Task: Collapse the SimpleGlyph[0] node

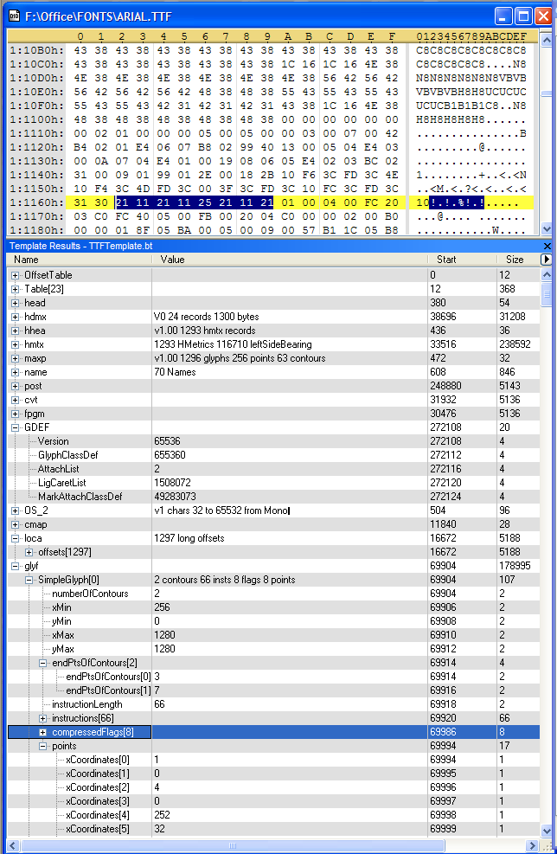Action: [29, 580]
